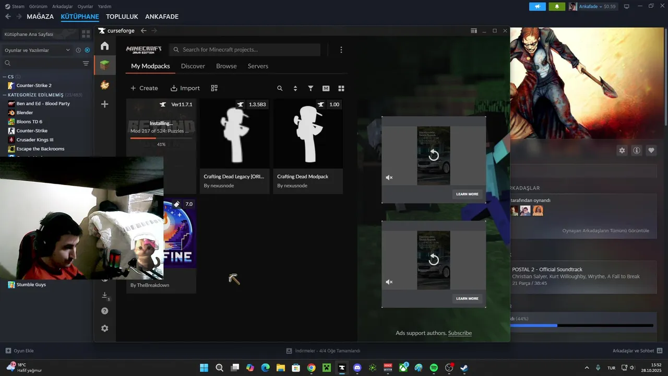
Task: Open advanced filter icon in Steam library search
Action: click(x=86, y=63)
